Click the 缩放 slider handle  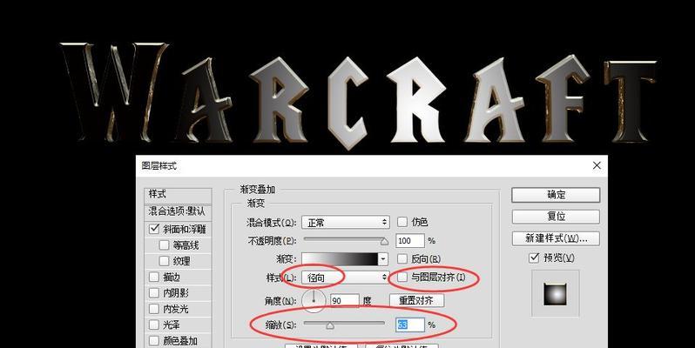(330, 326)
